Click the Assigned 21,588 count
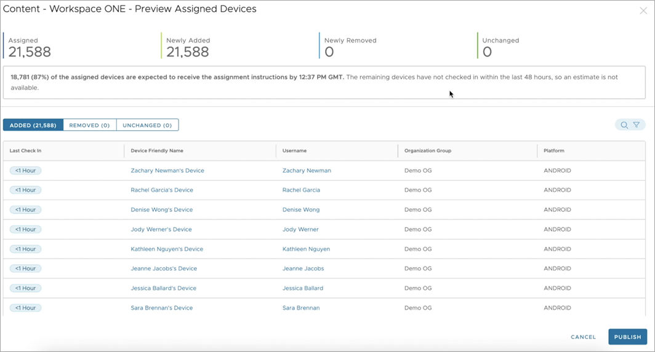655x352 pixels. click(x=30, y=52)
